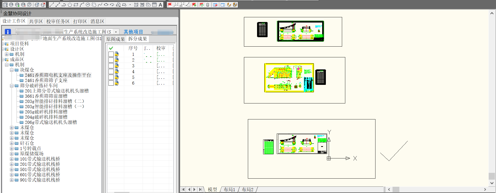Open the project name dropdown arrow
This screenshot has height=193, width=496.
click(x=116, y=32)
